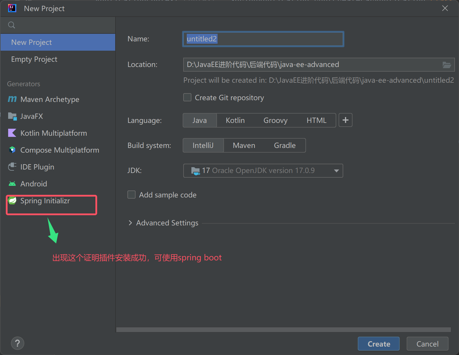Click the Advanced Settings label
The image size is (459, 355).
click(x=167, y=223)
